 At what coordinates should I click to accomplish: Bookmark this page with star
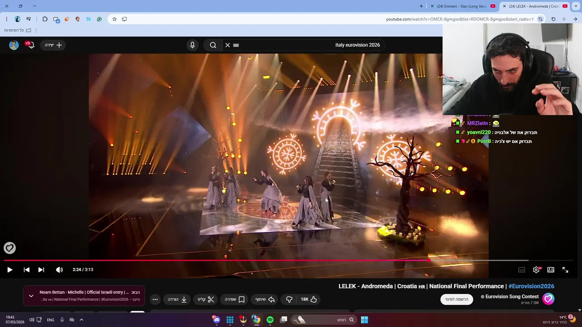pyautogui.click(x=114, y=19)
